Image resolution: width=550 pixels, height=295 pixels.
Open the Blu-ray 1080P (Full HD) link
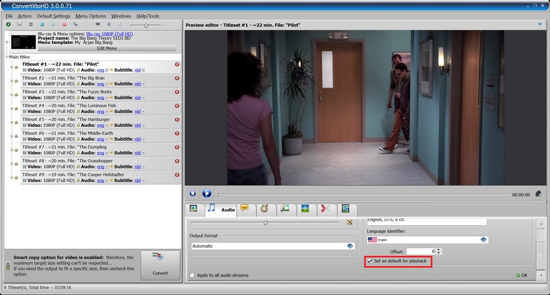tap(110, 34)
